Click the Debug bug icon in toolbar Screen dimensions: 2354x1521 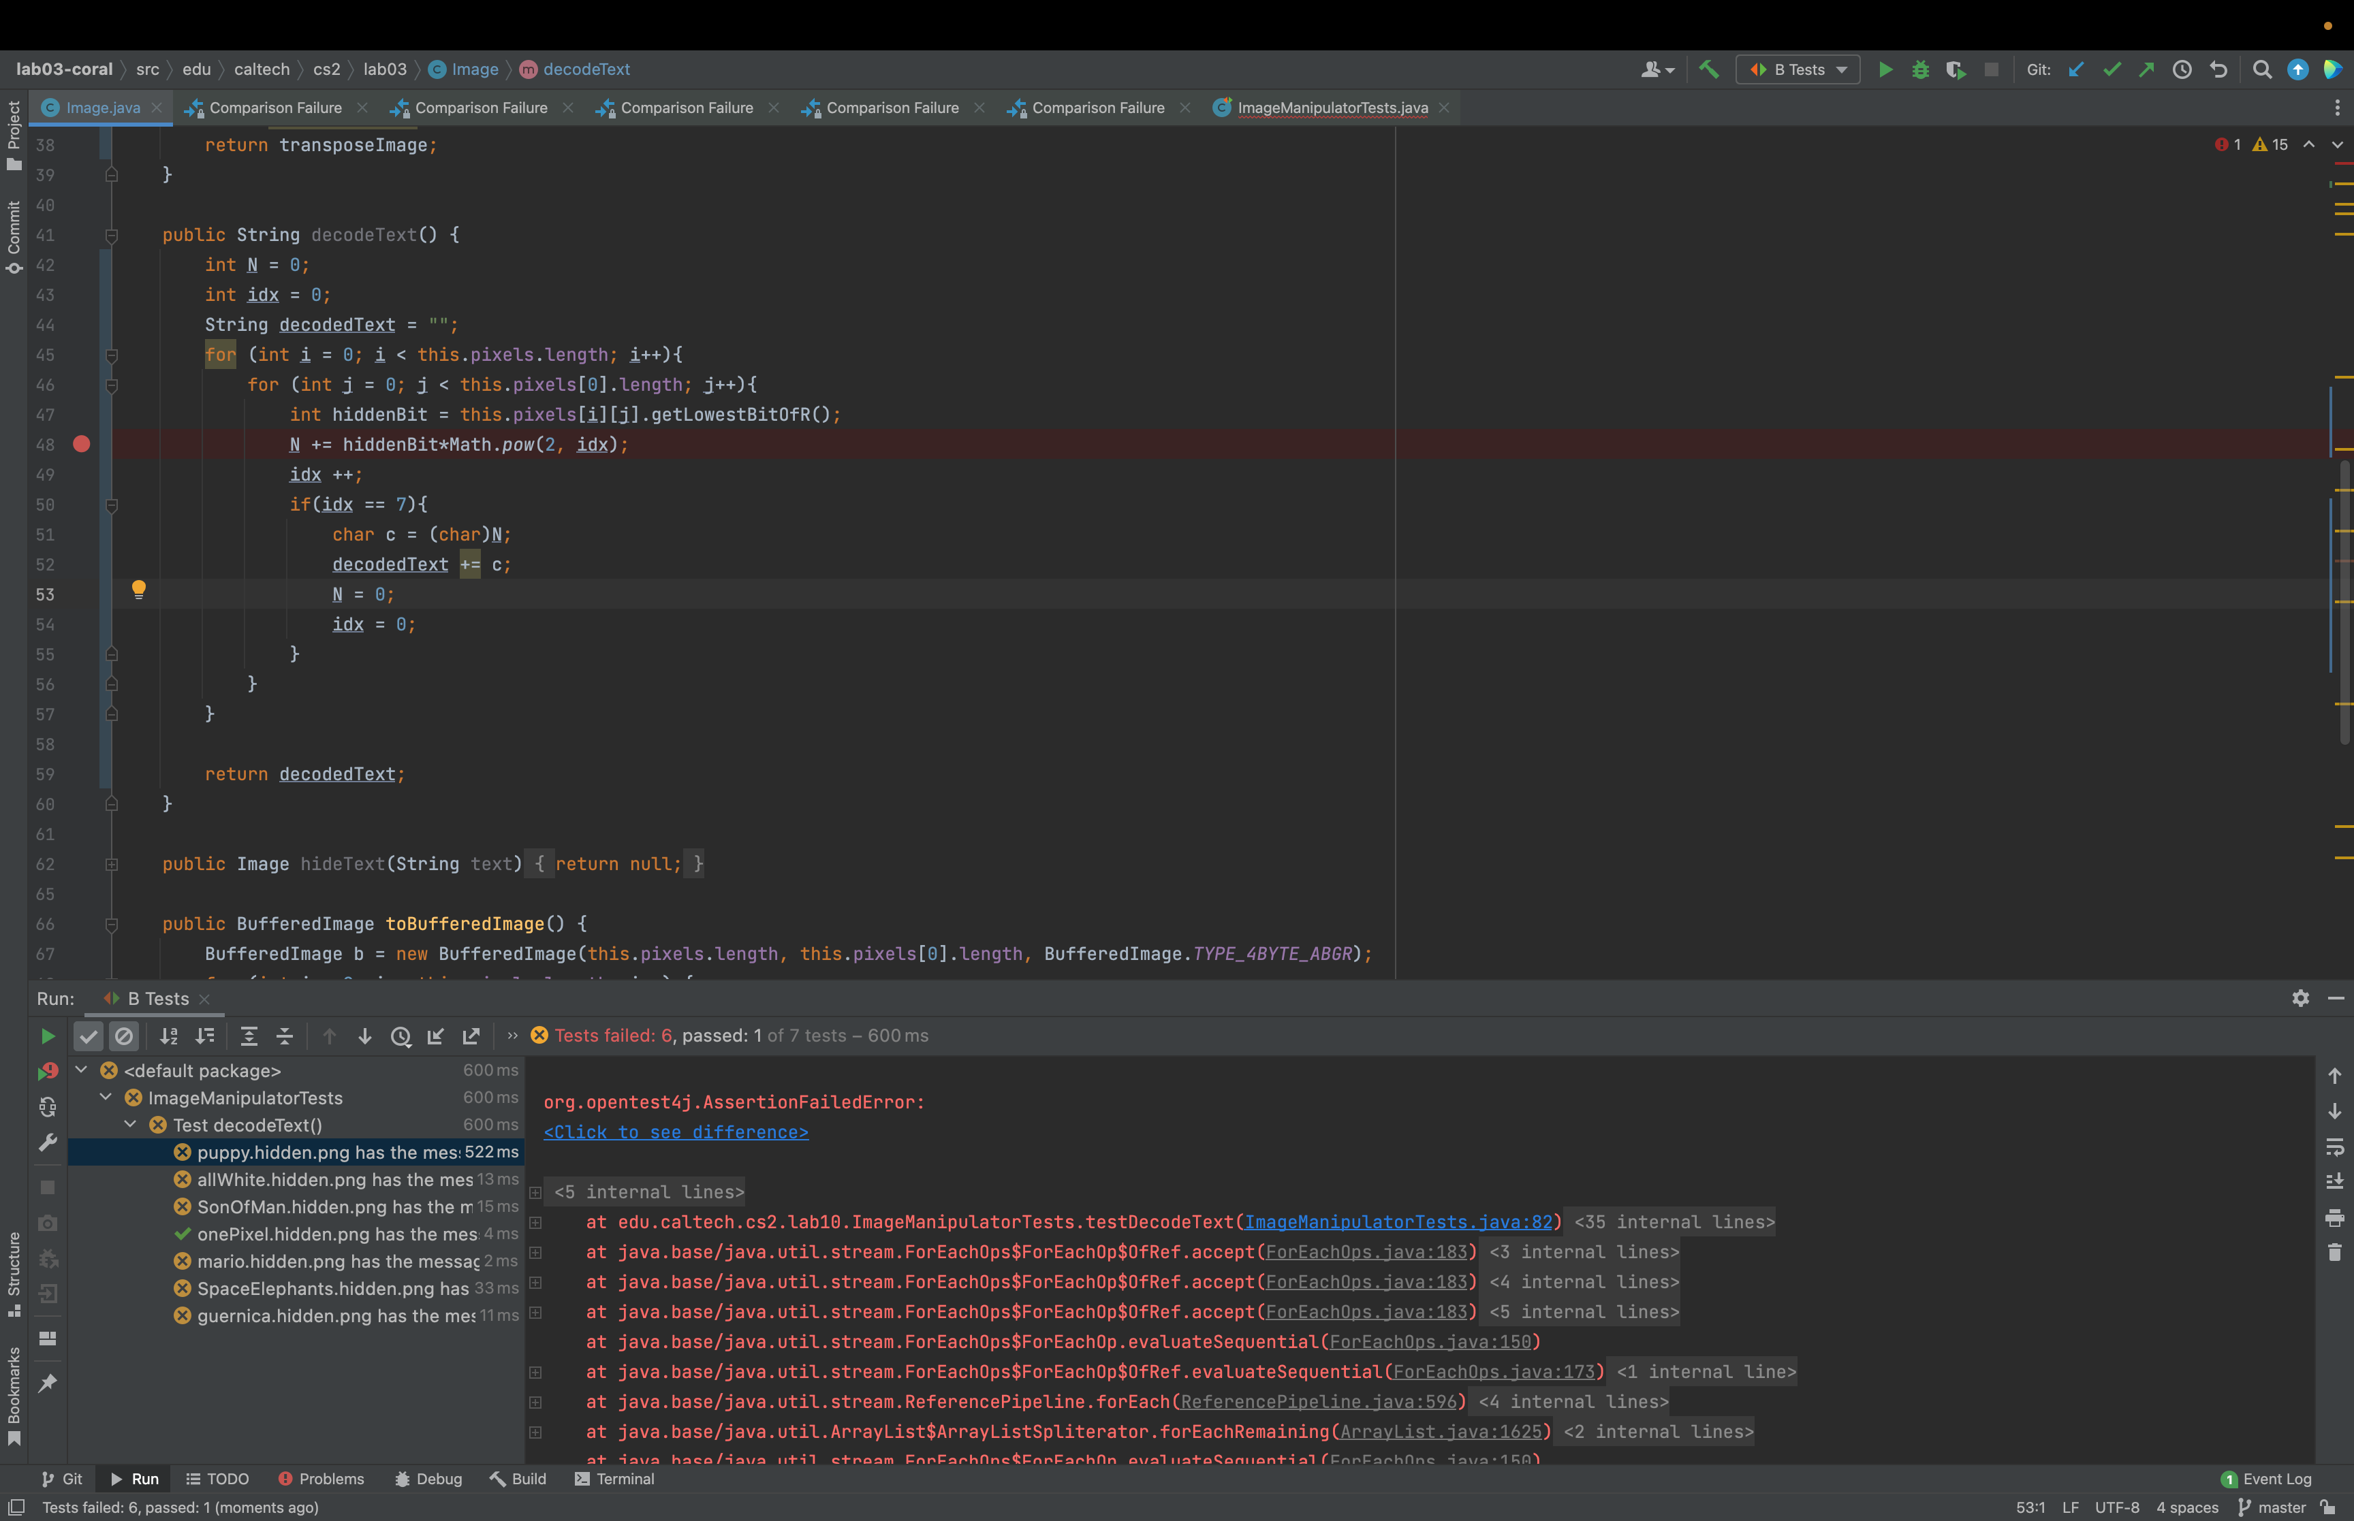tap(1919, 69)
